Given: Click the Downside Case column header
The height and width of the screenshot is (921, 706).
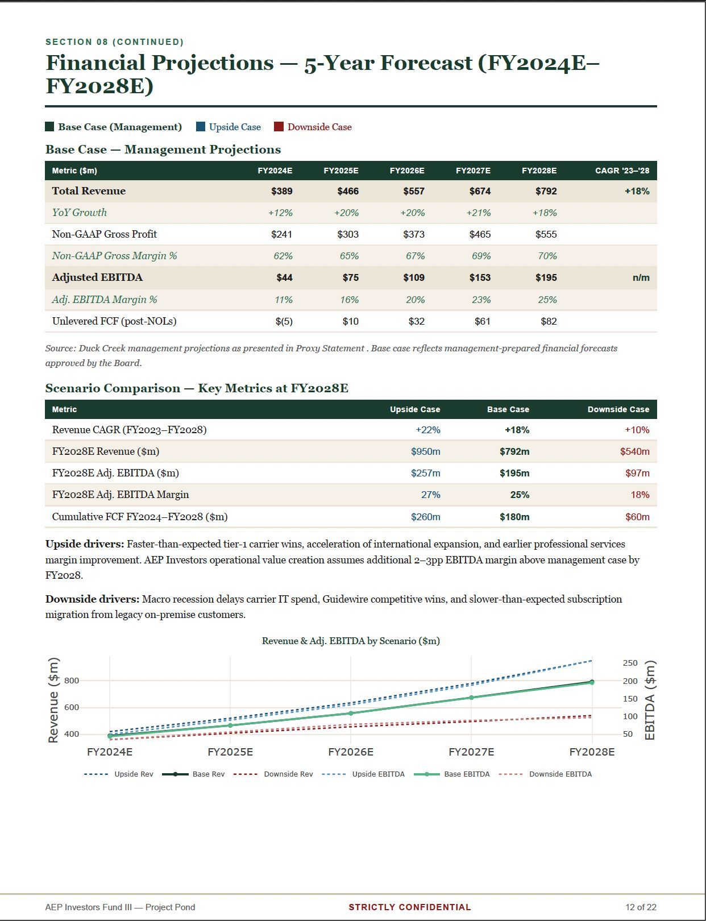Looking at the screenshot, I should point(618,409).
